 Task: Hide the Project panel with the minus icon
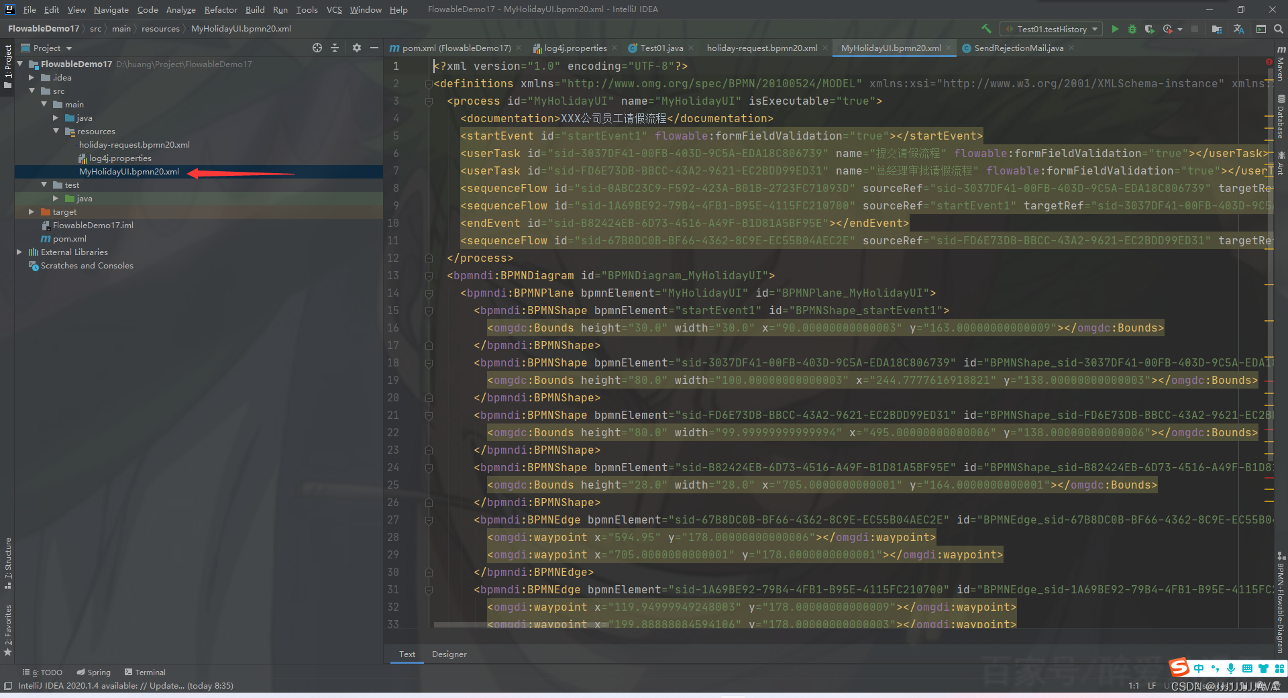click(374, 48)
